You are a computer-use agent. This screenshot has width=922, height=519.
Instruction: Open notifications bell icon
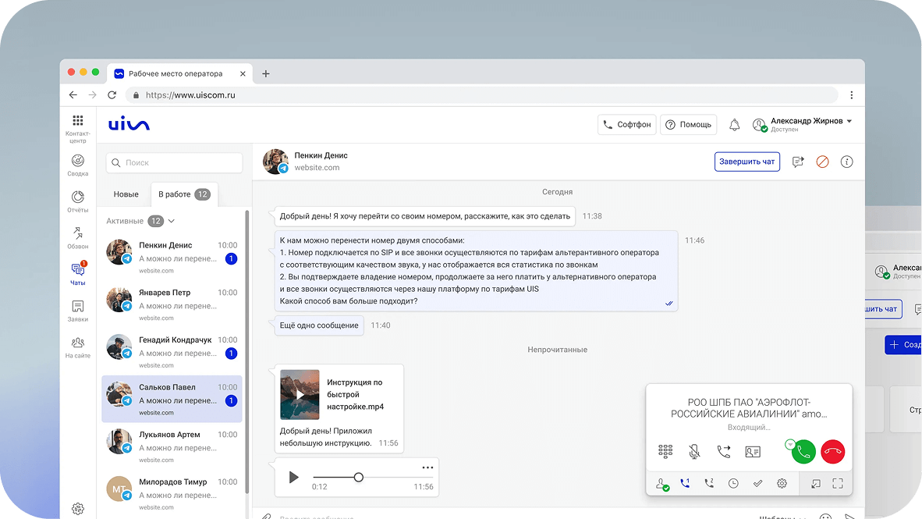(x=735, y=125)
